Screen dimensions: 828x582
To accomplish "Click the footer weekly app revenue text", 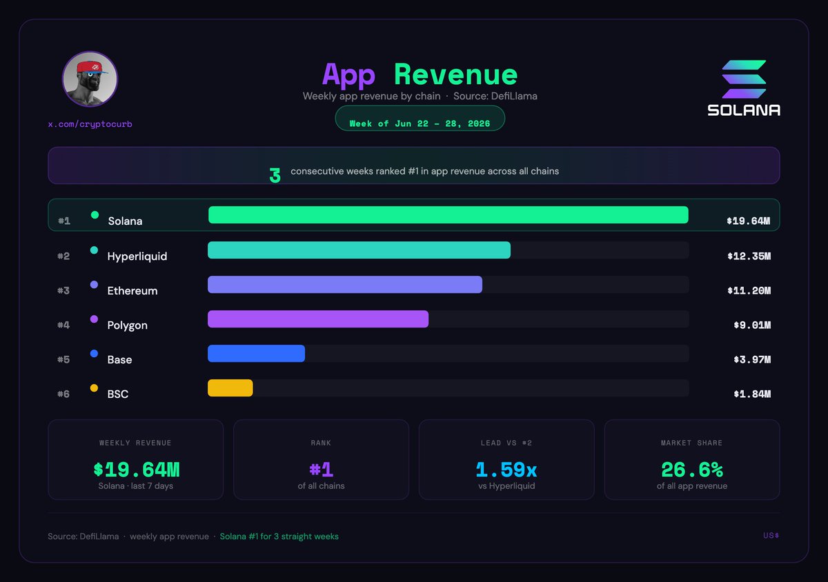I will coord(169,536).
